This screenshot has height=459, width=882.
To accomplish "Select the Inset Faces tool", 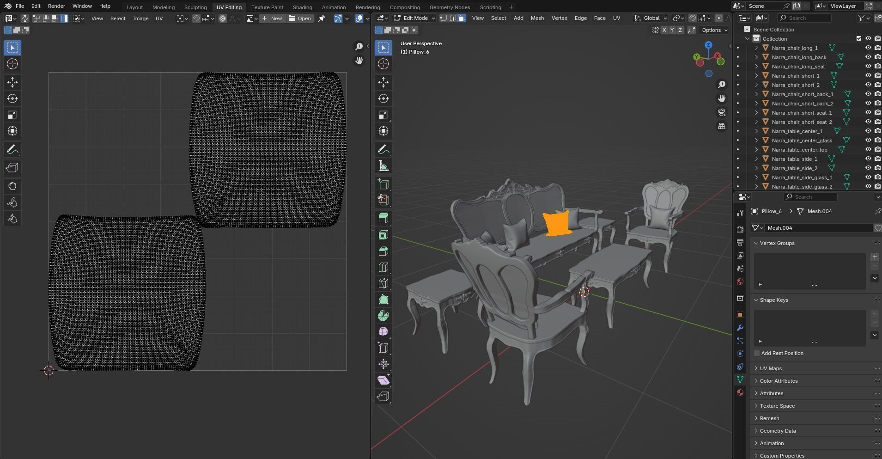I will coord(383,235).
